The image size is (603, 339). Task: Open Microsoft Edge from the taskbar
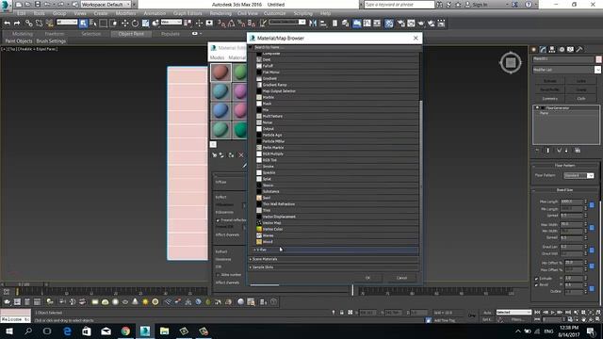67,331
